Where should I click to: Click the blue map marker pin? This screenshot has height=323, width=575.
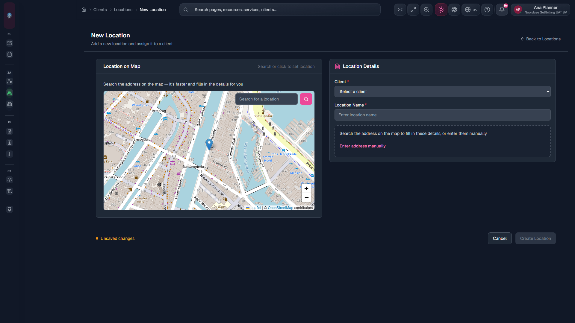click(x=209, y=144)
